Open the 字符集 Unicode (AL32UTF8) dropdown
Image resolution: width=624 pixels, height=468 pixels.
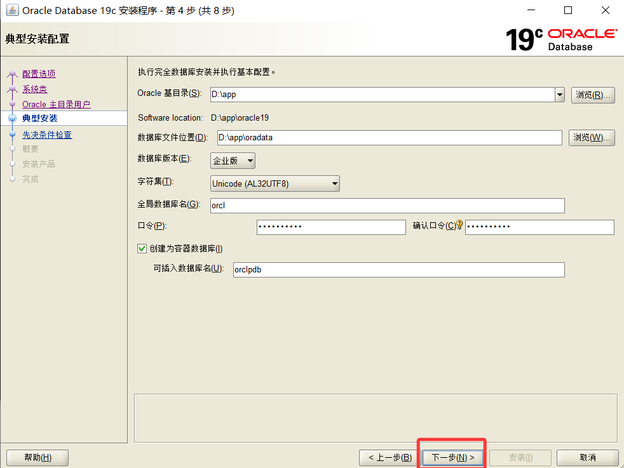275,184
